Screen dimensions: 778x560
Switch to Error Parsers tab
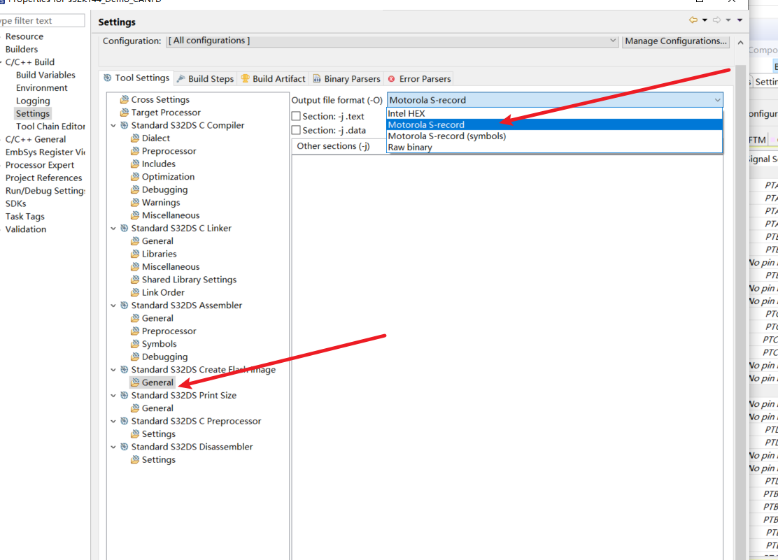[x=419, y=79]
